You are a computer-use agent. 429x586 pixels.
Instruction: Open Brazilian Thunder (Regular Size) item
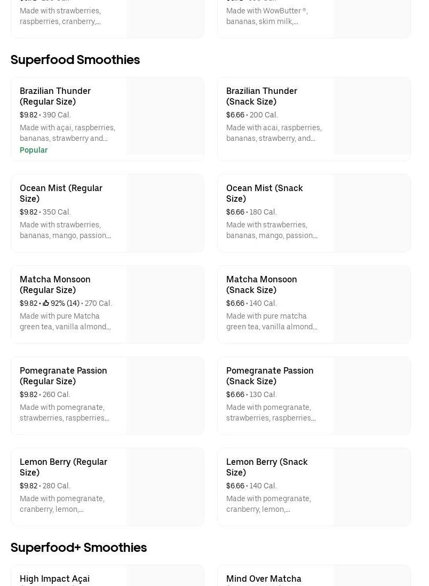point(55,96)
